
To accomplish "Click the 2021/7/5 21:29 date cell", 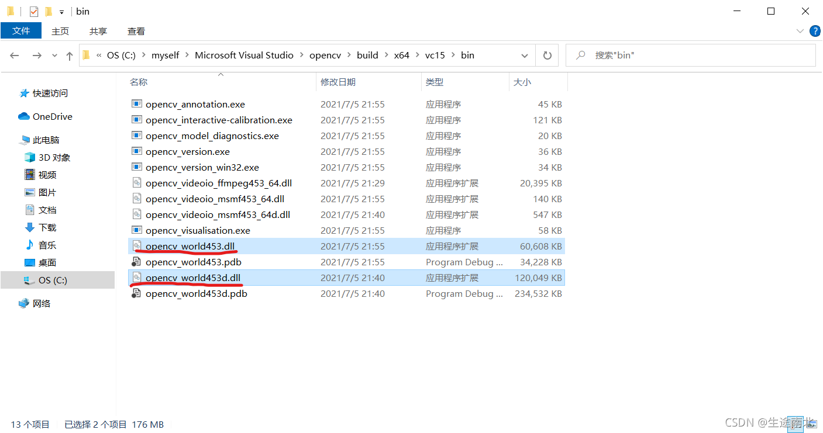I will (x=353, y=183).
